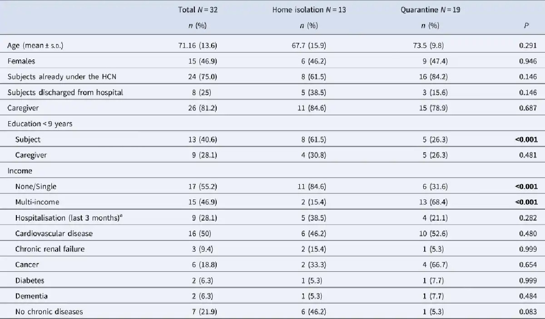Click the 'Quarantine N = 19' column header
This screenshot has height=319, width=545.
click(x=430, y=10)
